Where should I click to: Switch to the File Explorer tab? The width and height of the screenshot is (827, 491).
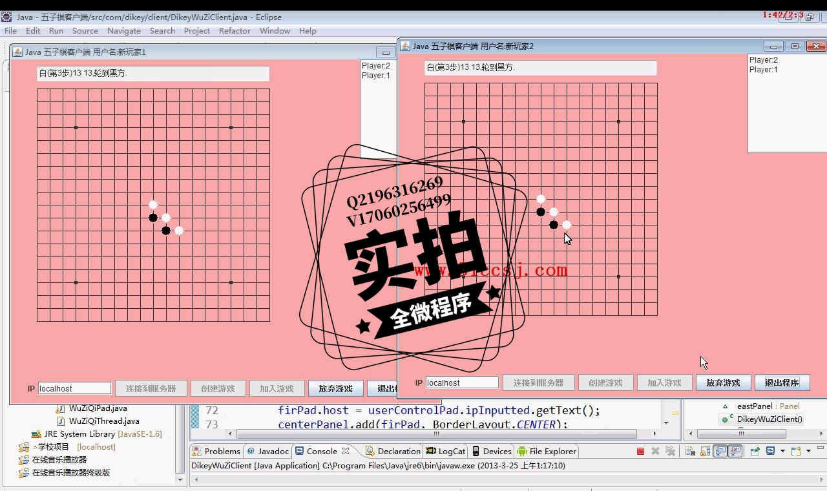(x=547, y=451)
